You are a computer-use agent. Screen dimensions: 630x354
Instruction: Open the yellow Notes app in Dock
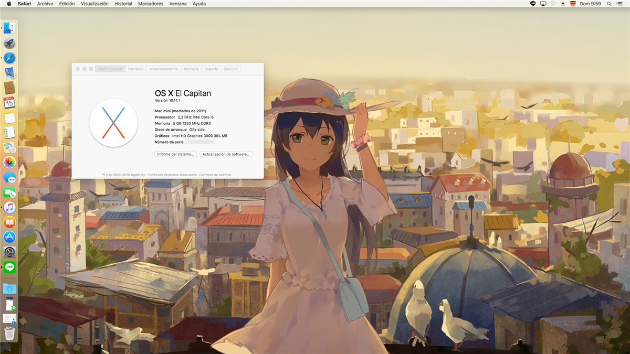coord(9,117)
